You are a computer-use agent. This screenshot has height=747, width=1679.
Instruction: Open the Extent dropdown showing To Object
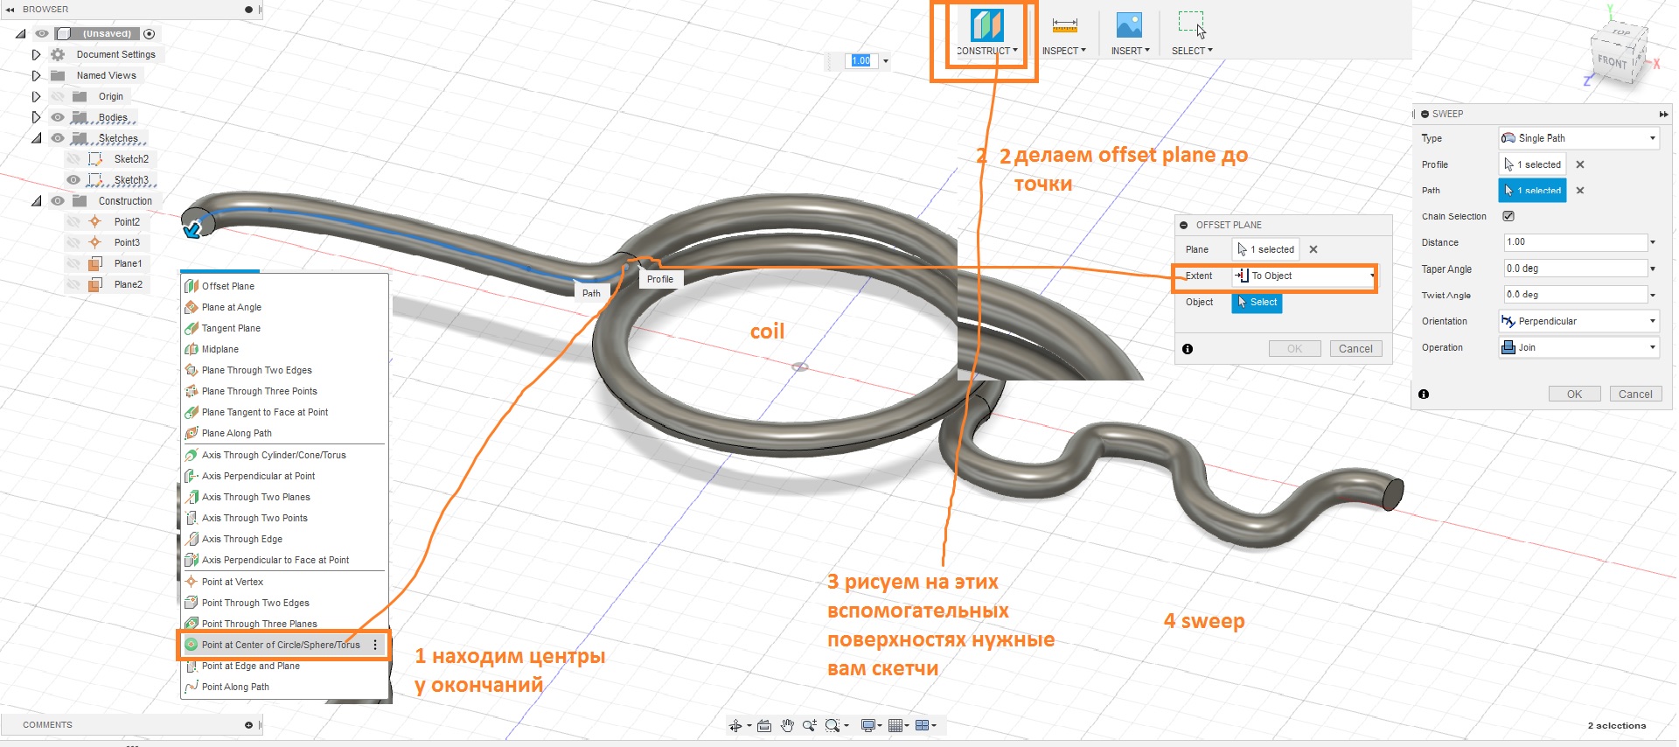(x=1303, y=276)
